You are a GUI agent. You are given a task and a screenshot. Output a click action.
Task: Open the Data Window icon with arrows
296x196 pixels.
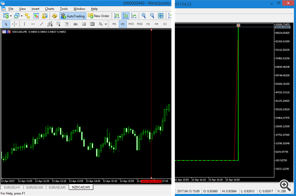(x=36, y=16)
